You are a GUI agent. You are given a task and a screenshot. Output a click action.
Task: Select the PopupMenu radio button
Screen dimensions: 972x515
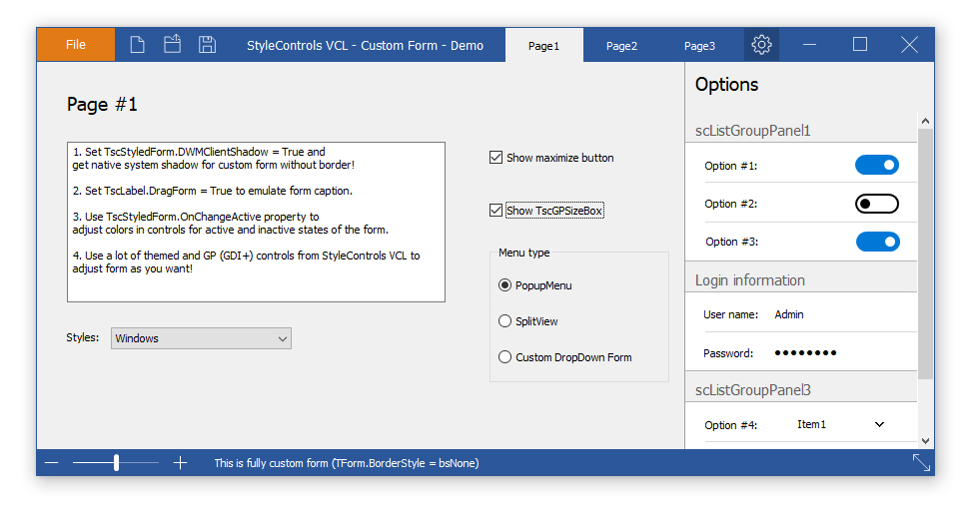point(504,285)
